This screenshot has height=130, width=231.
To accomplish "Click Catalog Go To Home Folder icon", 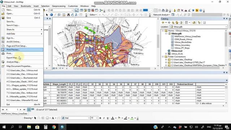I will click(x=177, y=22).
